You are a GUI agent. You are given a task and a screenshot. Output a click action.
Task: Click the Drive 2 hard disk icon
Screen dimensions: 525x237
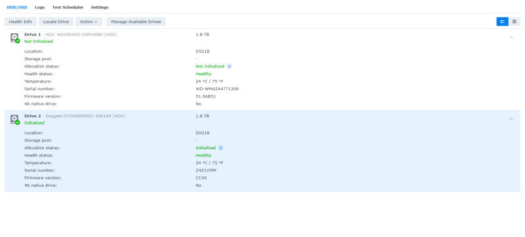click(14, 120)
